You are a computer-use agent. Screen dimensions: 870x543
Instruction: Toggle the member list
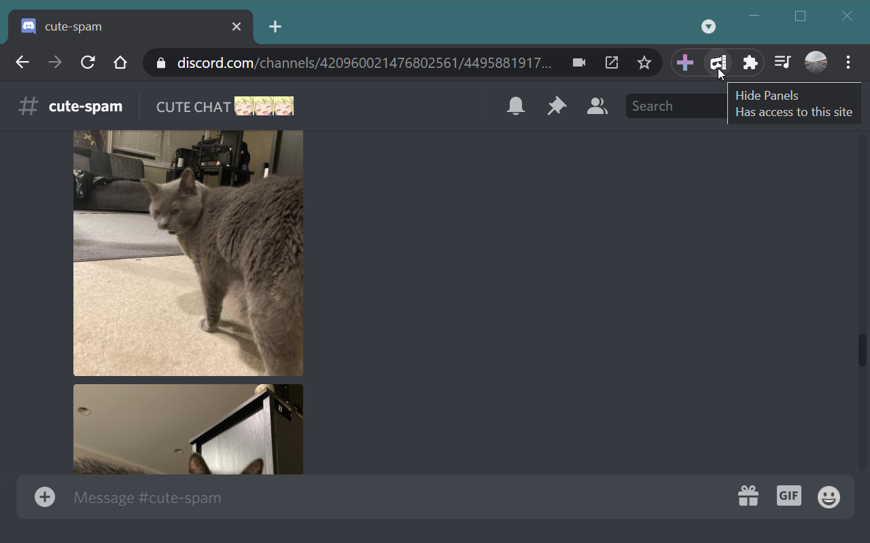[x=597, y=106]
